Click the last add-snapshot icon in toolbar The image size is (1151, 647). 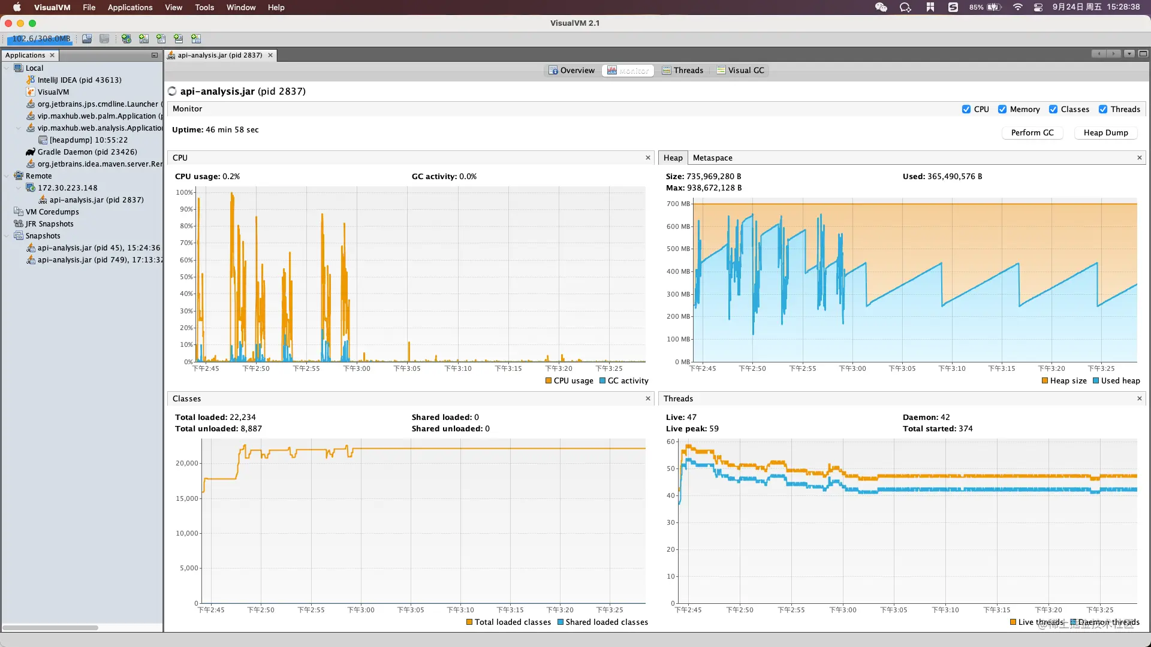pos(196,39)
